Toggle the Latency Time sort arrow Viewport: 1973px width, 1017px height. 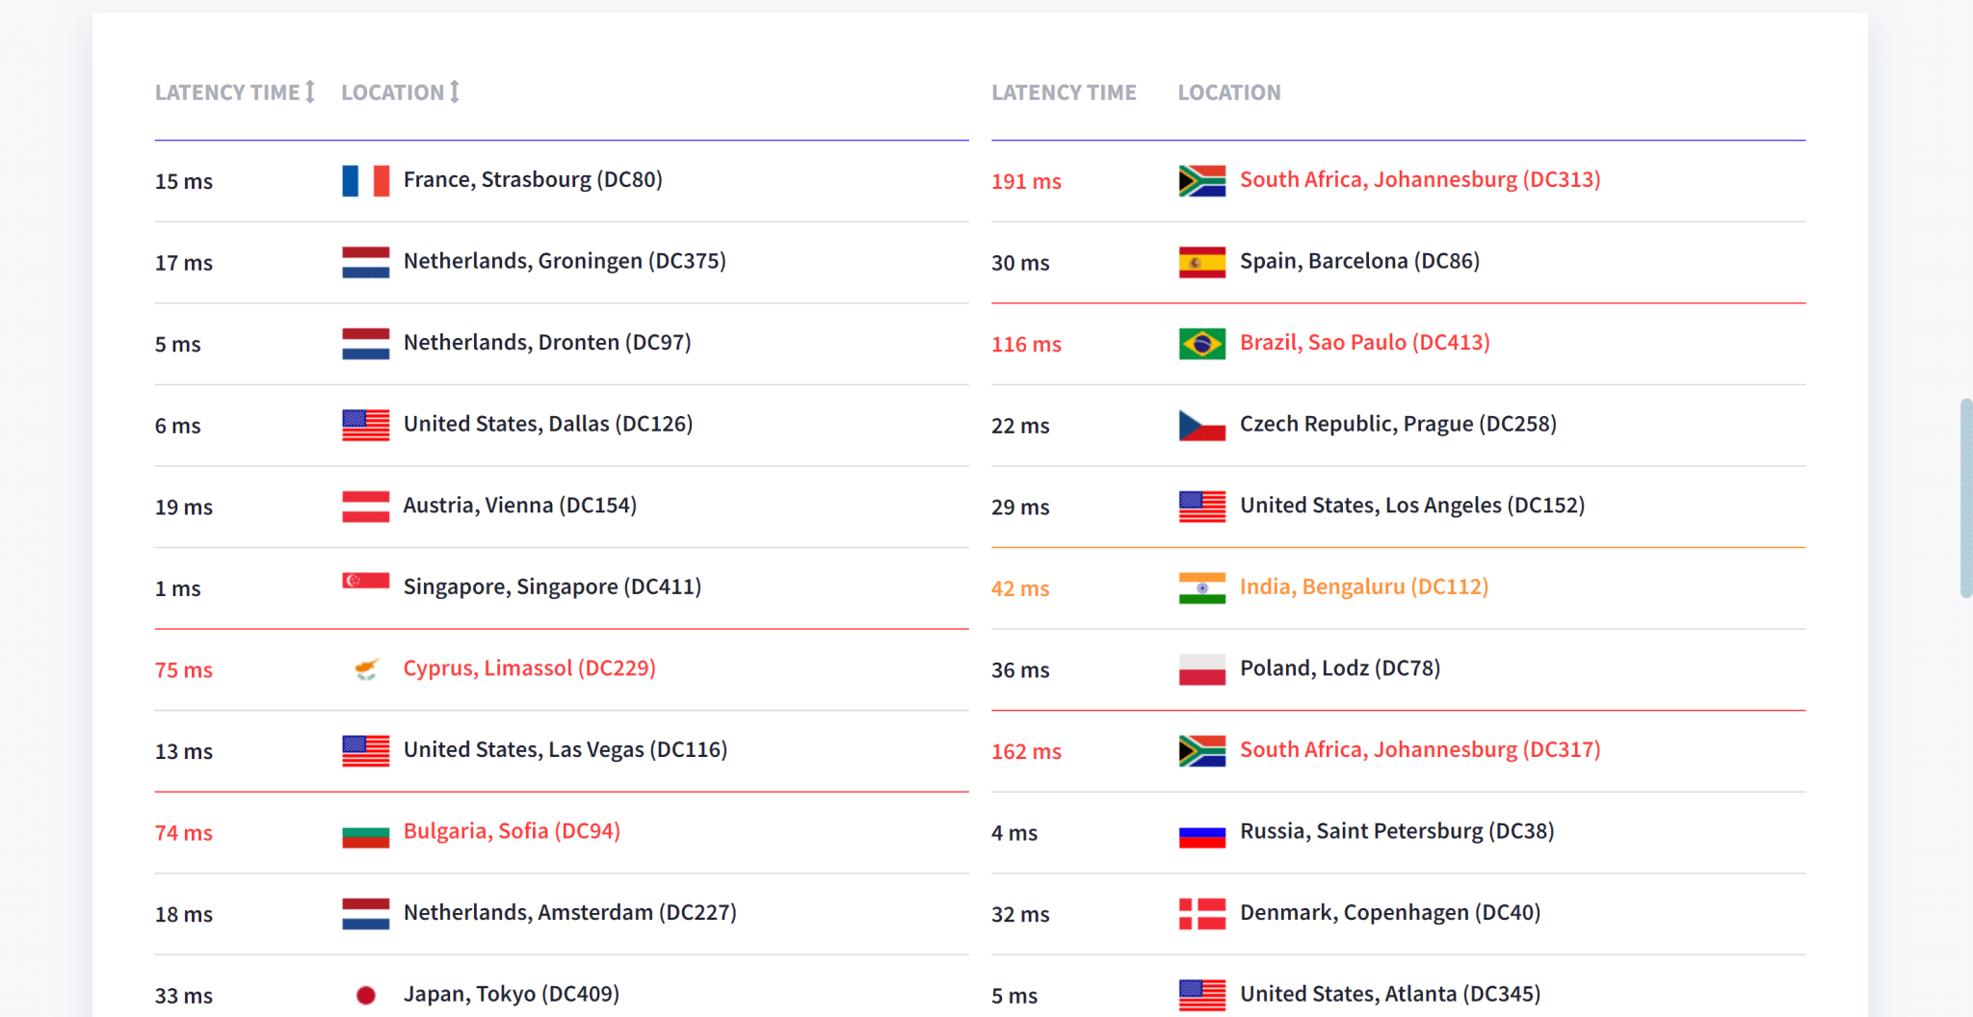pos(310,91)
